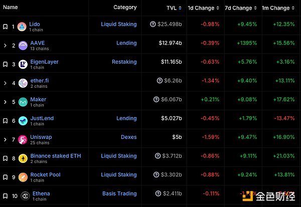The height and width of the screenshot is (207, 301).
Task: Open the JustLend protocol link
Action: (x=42, y=118)
